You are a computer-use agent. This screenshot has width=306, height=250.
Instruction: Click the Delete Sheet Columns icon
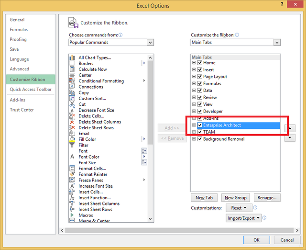coord(72,122)
